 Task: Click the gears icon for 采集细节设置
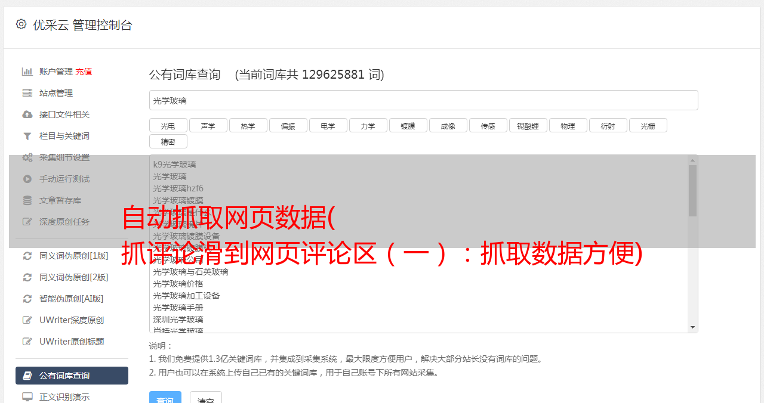point(27,157)
